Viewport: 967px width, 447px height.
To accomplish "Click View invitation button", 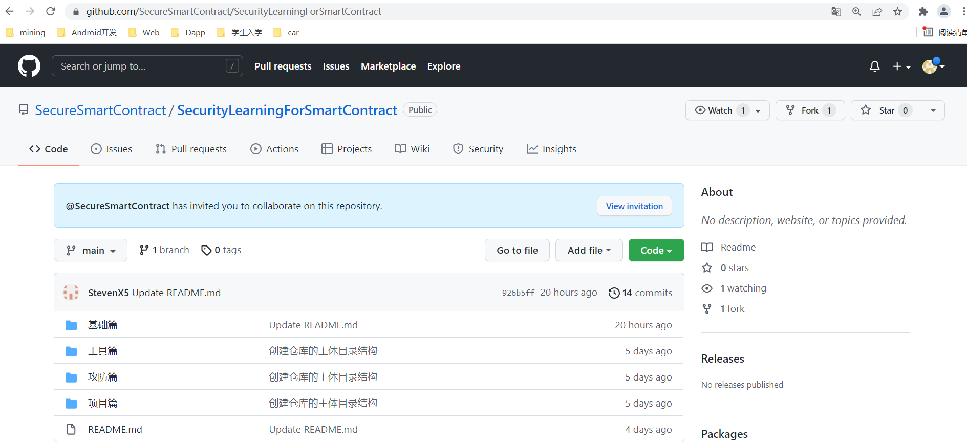I will point(634,206).
